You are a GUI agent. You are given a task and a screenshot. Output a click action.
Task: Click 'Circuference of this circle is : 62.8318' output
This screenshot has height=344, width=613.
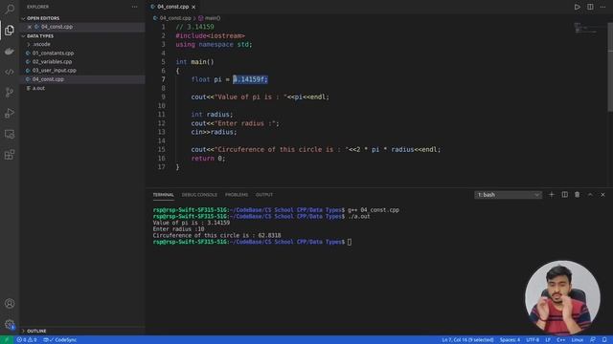[217, 236]
